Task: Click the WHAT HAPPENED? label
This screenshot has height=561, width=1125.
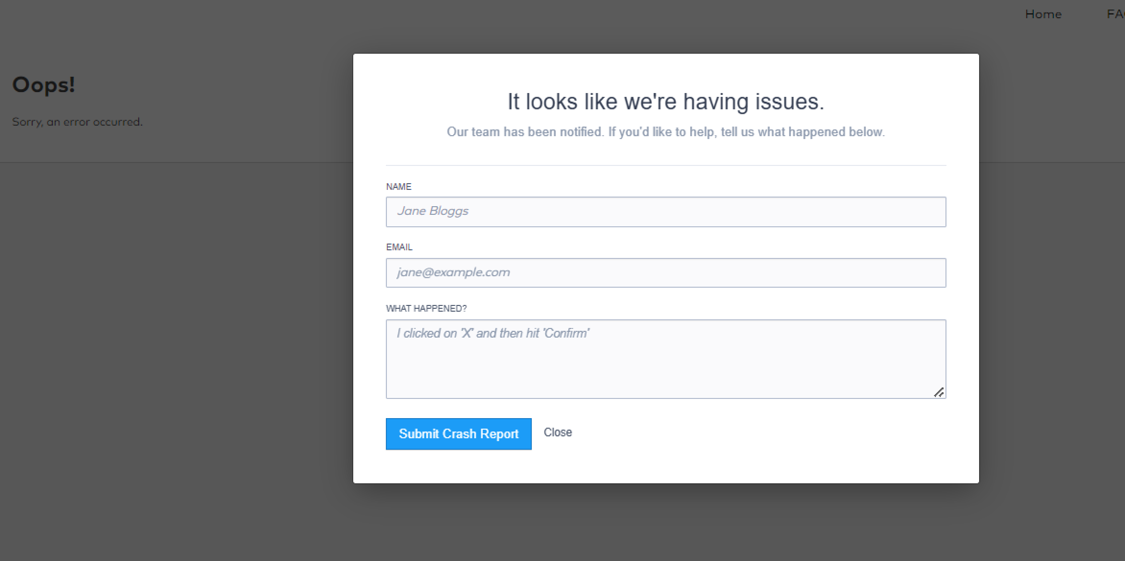Action: click(426, 308)
